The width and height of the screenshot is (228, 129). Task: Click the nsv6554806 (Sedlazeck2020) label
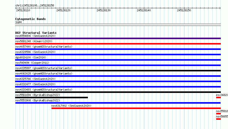[35, 36]
